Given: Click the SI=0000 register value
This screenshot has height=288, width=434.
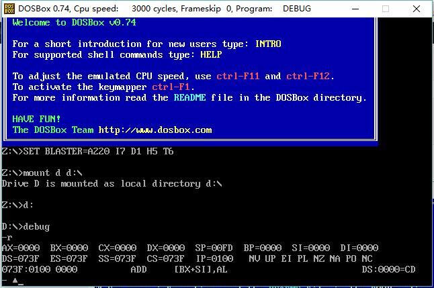Looking at the screenshot, I should click(311, 248).
